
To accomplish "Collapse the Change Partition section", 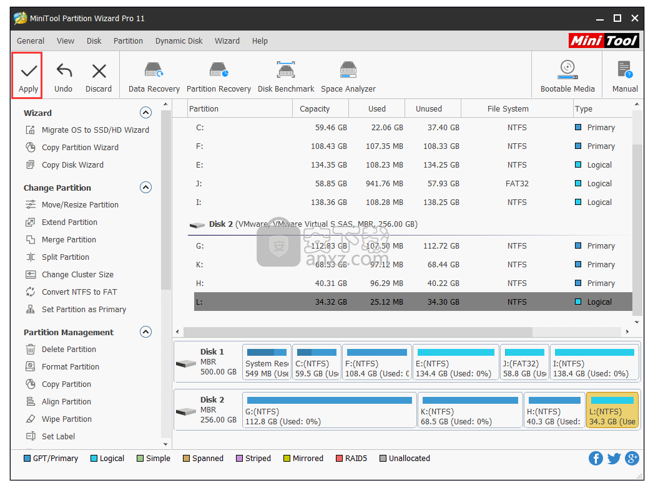I will [x=145, y=188].
